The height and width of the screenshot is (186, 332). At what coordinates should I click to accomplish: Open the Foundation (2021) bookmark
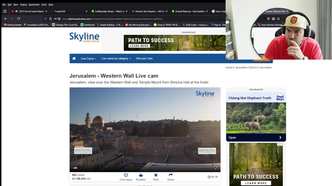[x=36, y=25]
